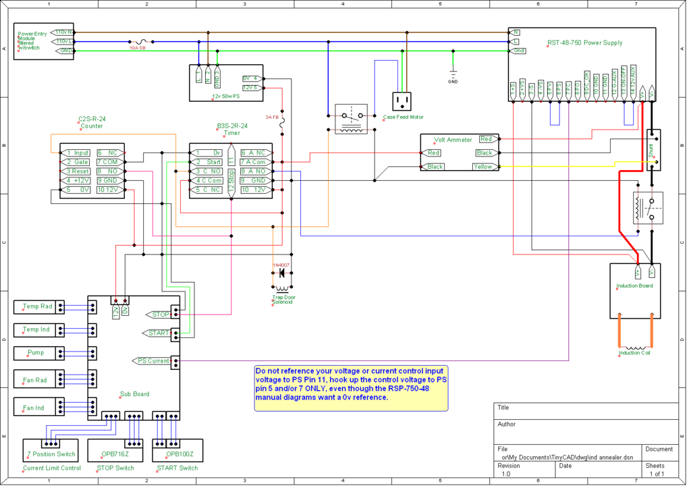Select the Induction Board label

634,285
